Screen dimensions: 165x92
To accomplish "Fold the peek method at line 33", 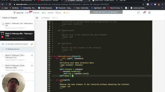I will pos(51,80).
